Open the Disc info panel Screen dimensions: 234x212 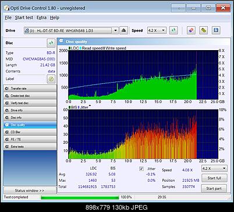pos(30,118)
